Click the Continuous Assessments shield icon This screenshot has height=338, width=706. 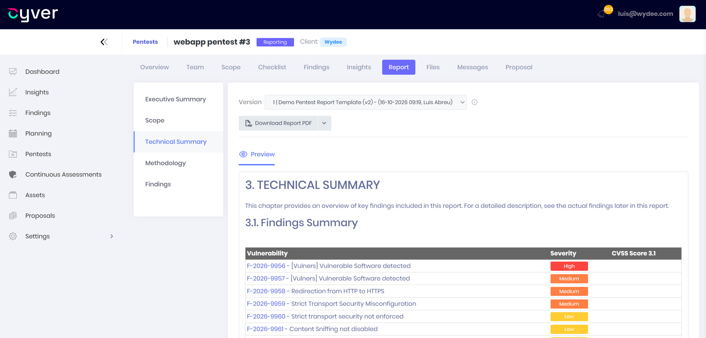click(13, 175)
